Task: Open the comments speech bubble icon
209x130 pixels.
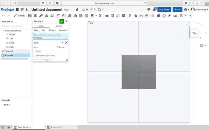Action: point(149,10)
